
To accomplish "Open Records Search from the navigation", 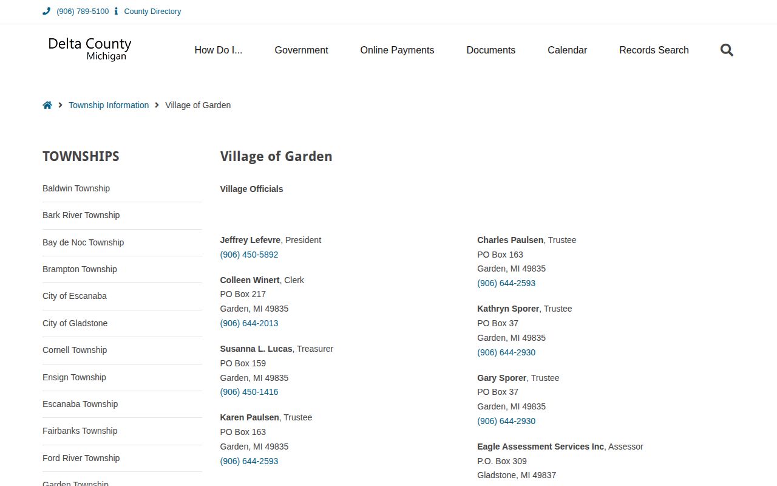I will pyautogui.click(x=654, y=50).
